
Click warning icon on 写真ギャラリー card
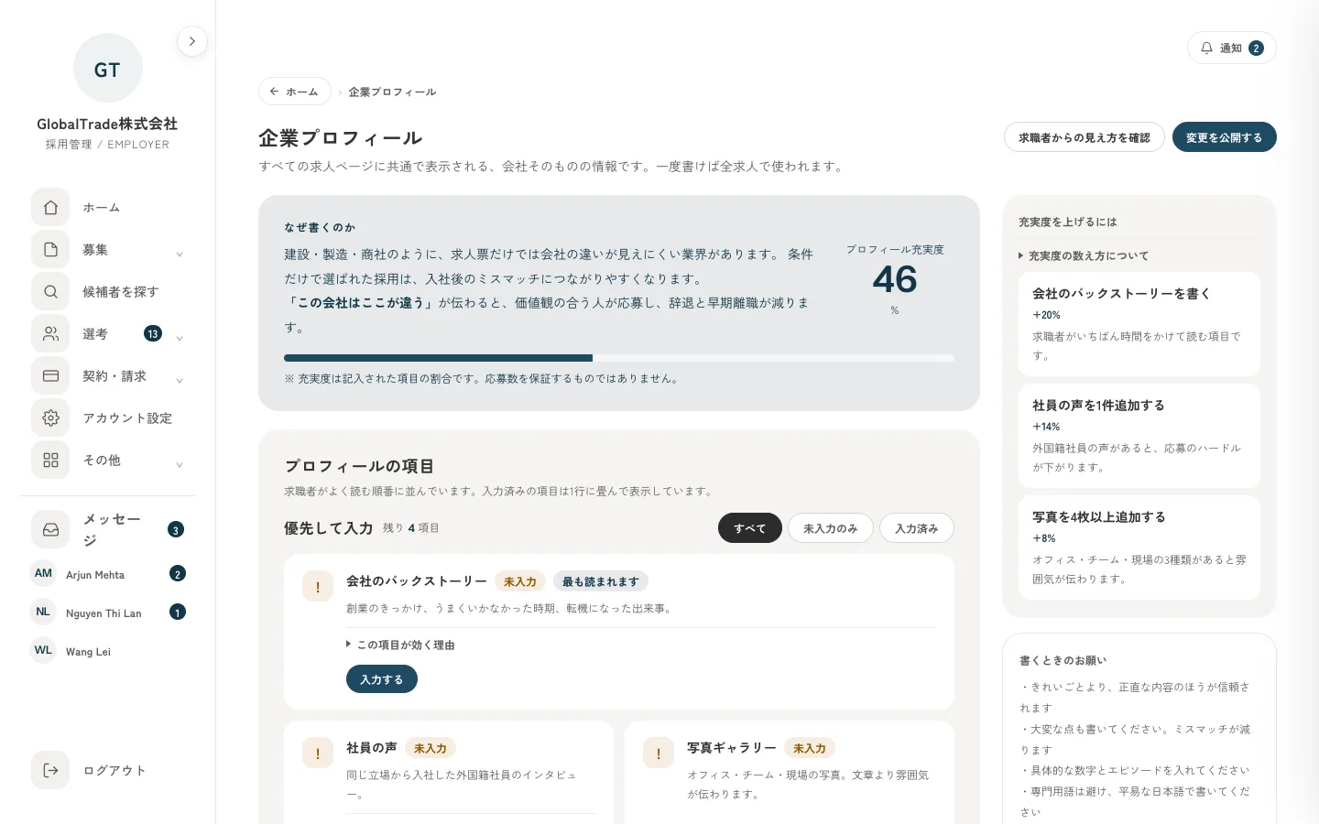click(659, 754)
